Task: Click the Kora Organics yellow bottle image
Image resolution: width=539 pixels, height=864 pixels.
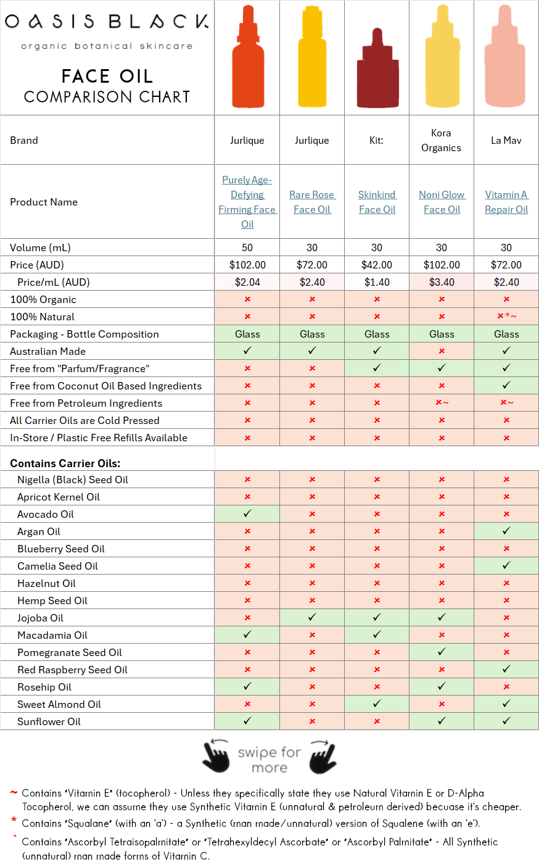Action: click(442, 57)
